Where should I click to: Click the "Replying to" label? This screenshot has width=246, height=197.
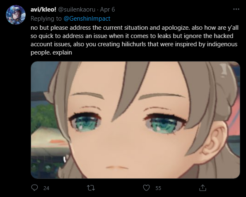coord(46,19)
